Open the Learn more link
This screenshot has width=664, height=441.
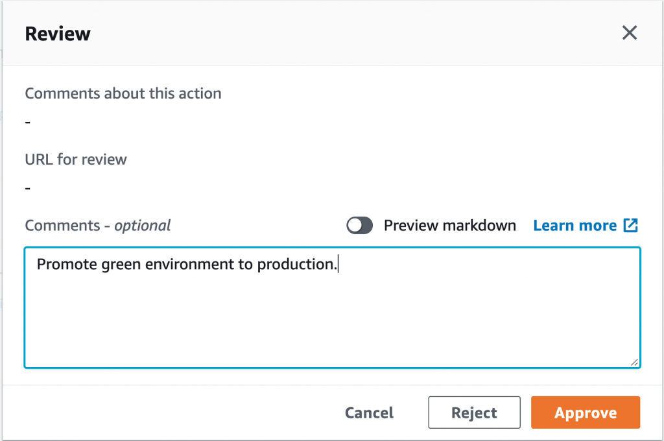pos(575,226)
